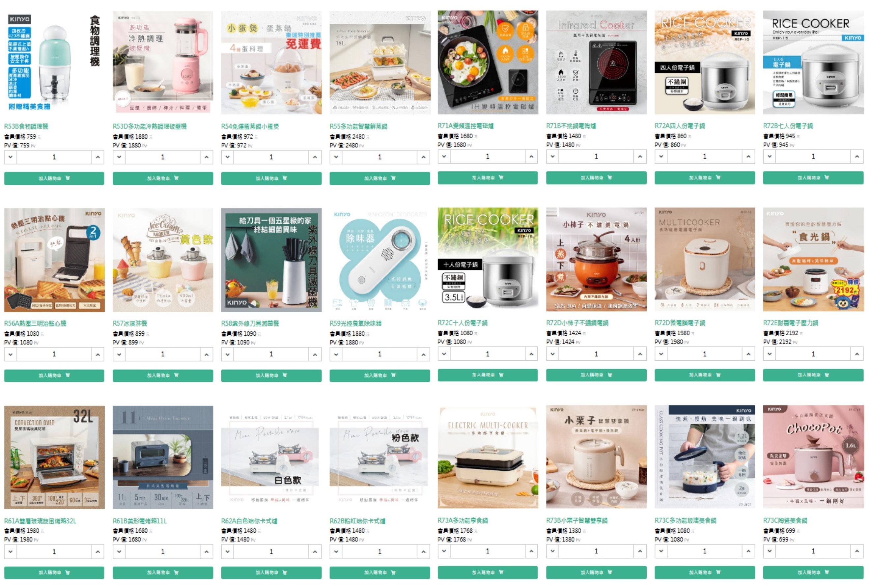Add R55多功能智慧鮮蒸鍋 to cart
The height and width of the screenshot is (585, 869).
pos(379,178)
